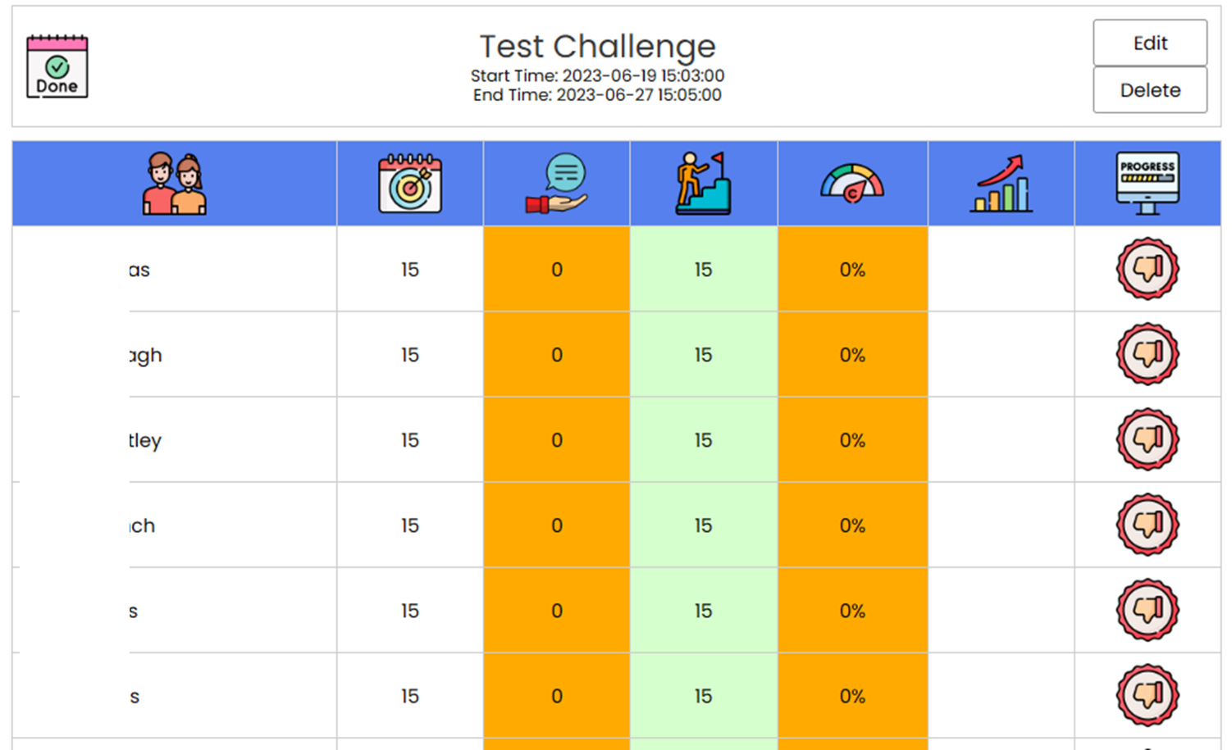Select the target calendar goal icon header
1232x750 pixels.
point(409,182)
